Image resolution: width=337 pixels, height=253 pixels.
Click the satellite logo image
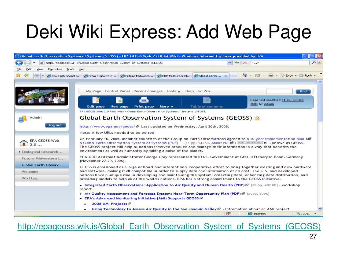(42, 96)
